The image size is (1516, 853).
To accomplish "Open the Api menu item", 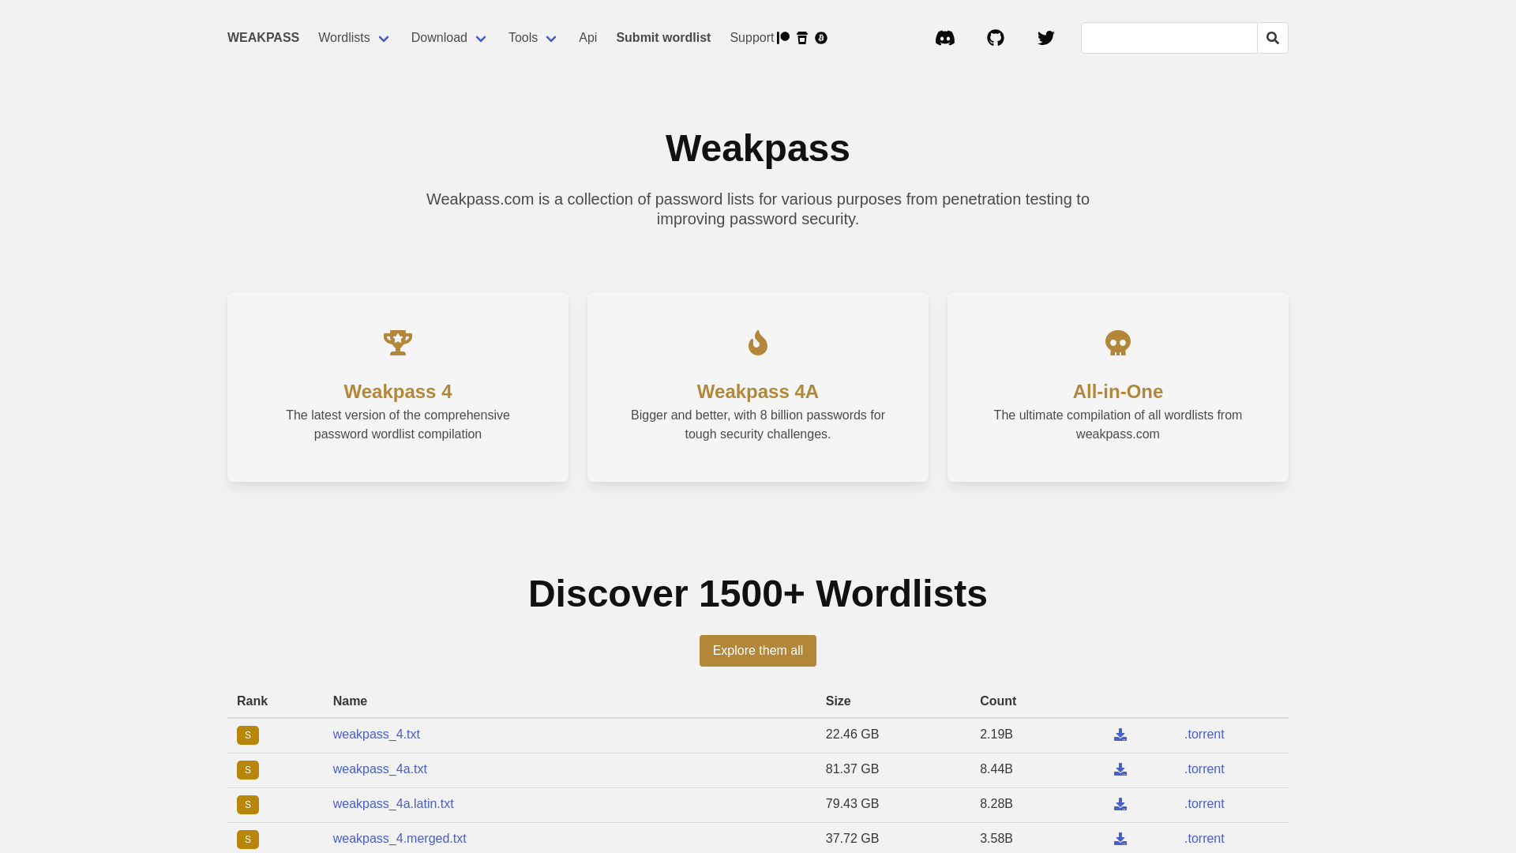I will pos(587,38).
